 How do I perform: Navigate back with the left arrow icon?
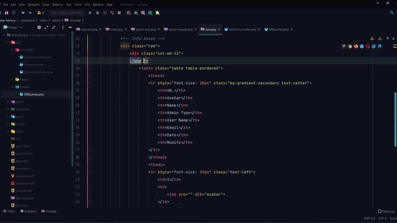pyautogui.click(x=23, y=12)
